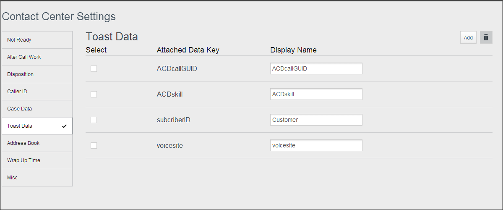Click the ACDcallGUID display name field

pyautogui.click(x=316, y=68)
